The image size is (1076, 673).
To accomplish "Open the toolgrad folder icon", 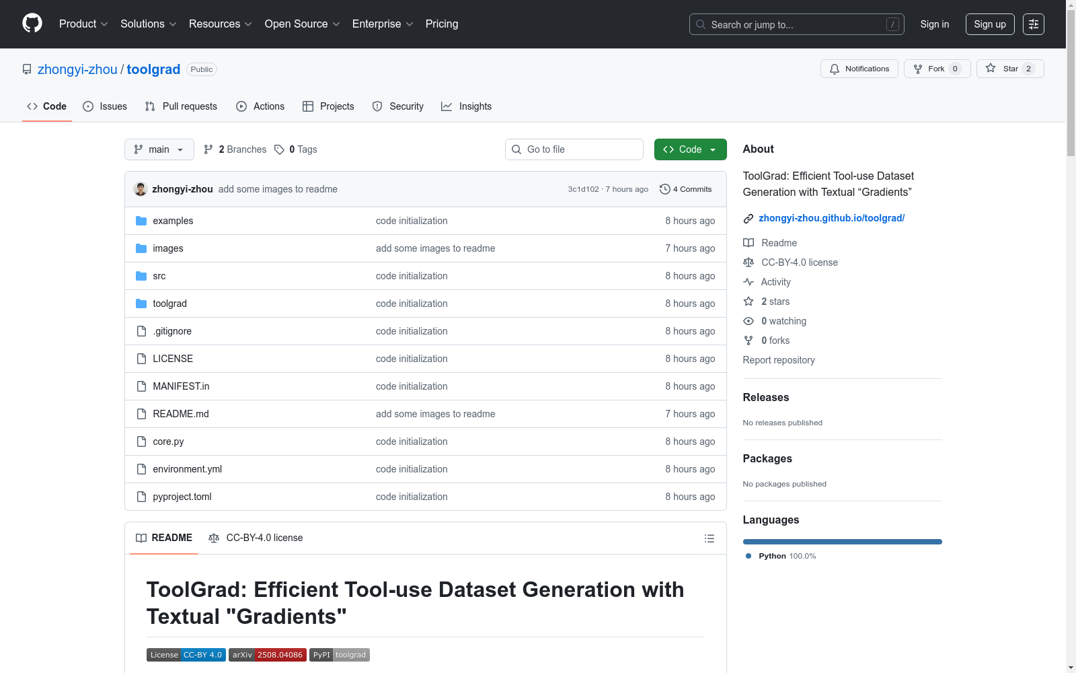I will pyautogui.click(x=141, y=304).
